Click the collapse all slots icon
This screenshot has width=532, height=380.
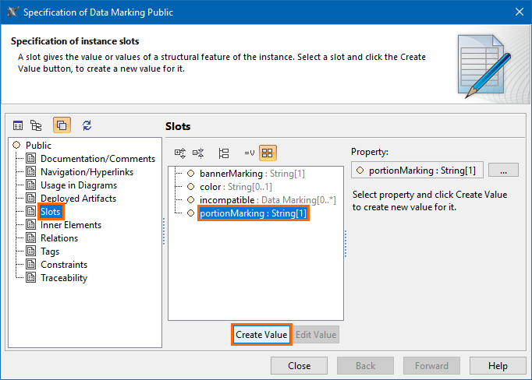coord(198,153)
